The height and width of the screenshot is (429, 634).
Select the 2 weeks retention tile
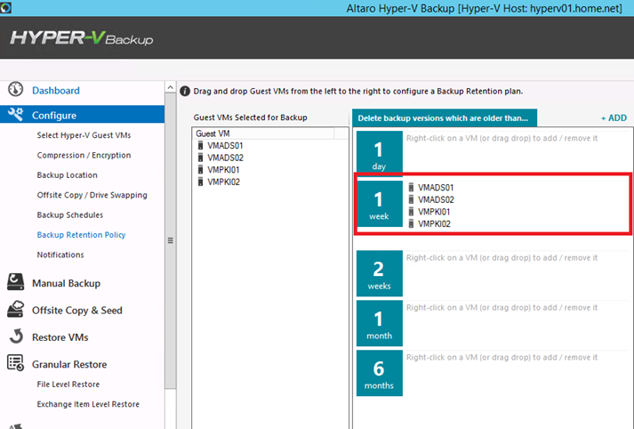tap(380, 273)
